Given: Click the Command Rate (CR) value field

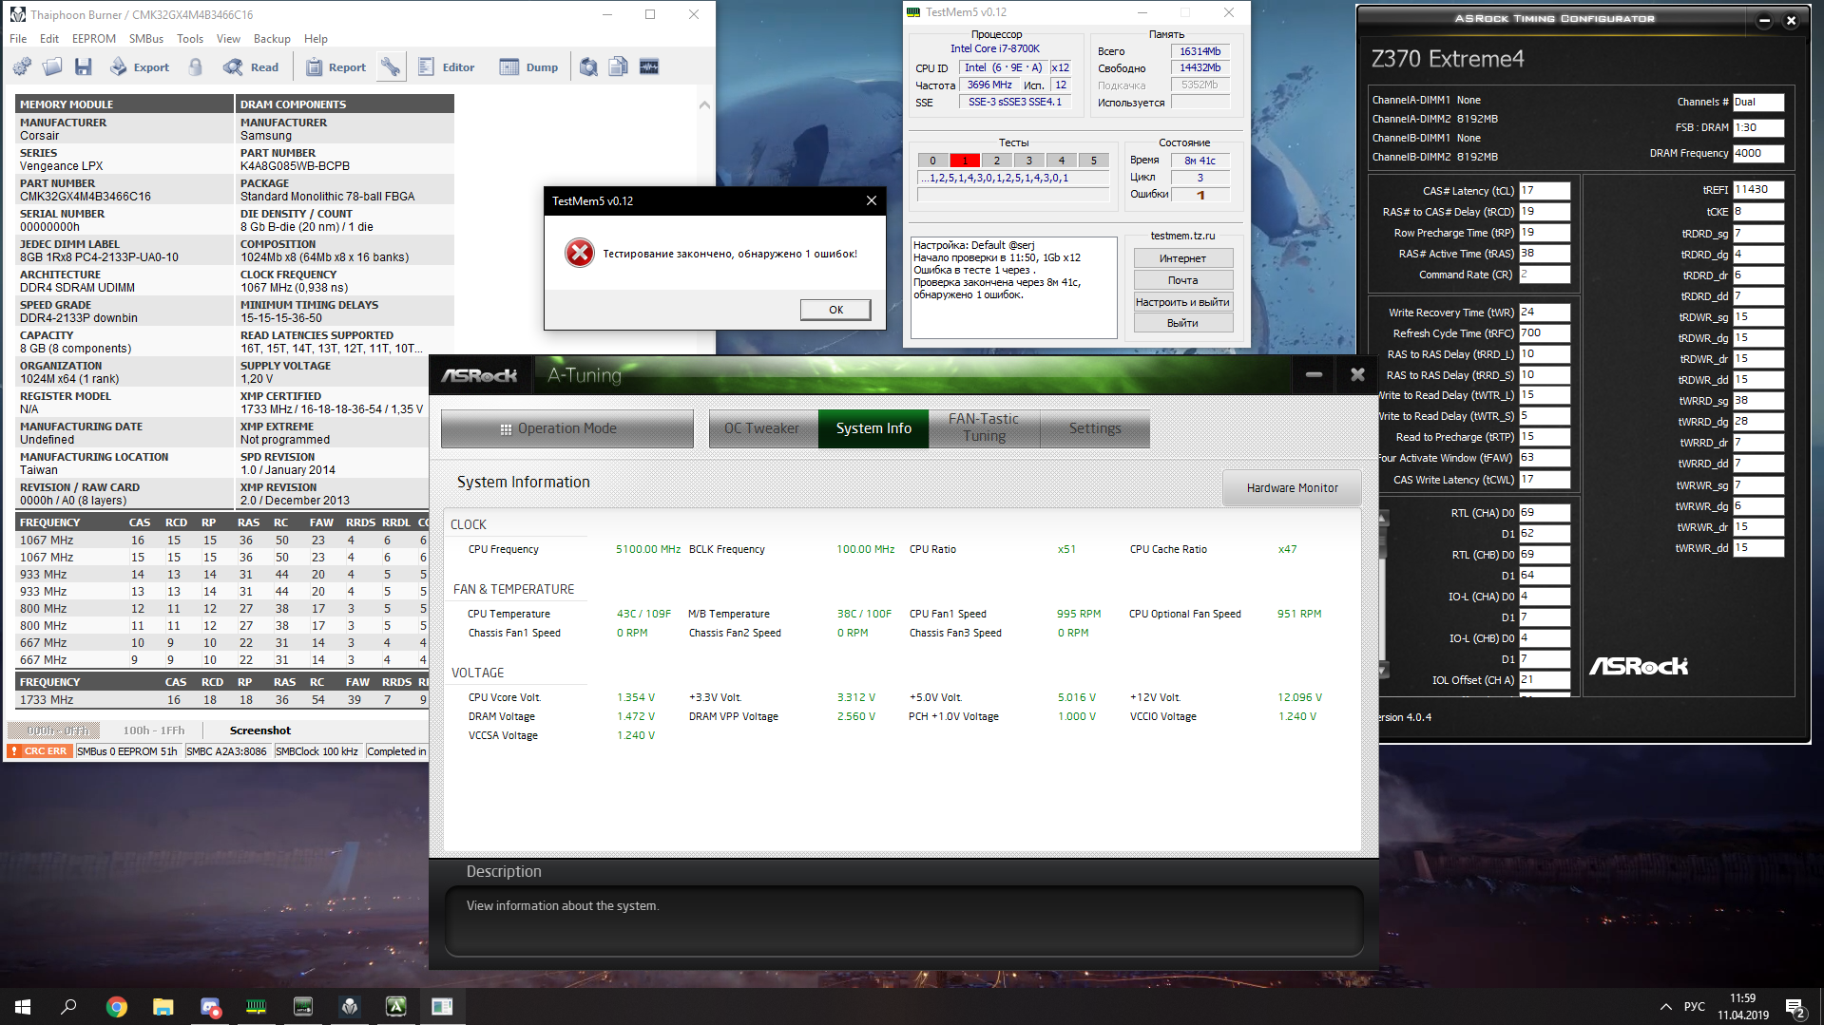Looking at the screenshot, I should [x=1545, y=275].
